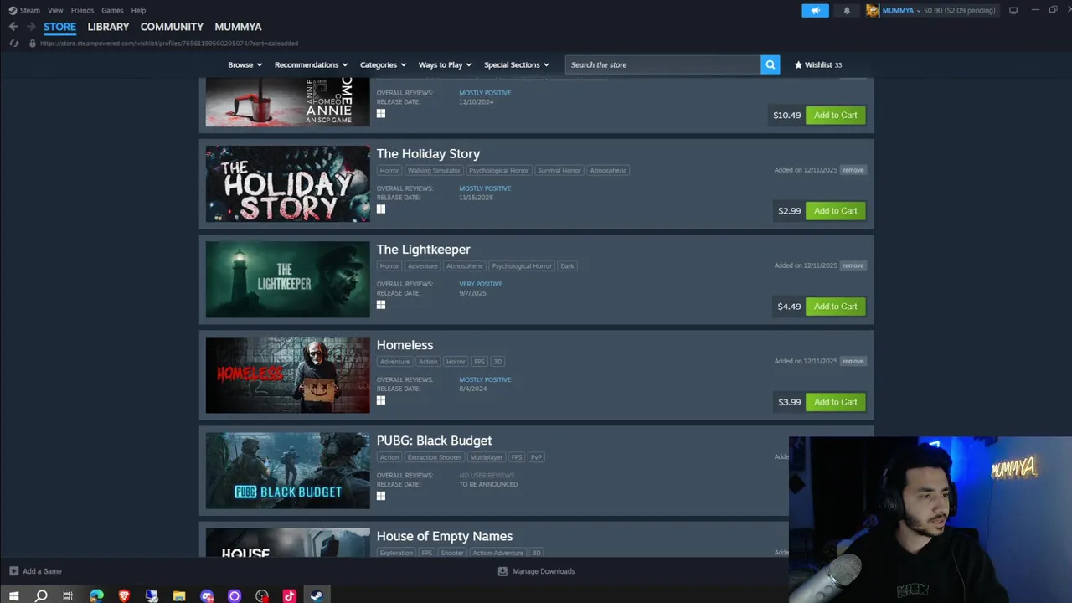Click the Extraction Shooter tag

click(x=434, y=456)
